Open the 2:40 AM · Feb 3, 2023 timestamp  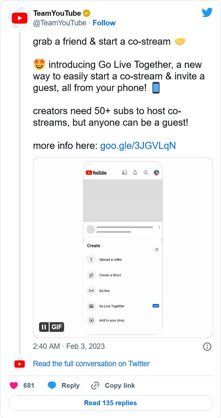(x=69, y=346)
